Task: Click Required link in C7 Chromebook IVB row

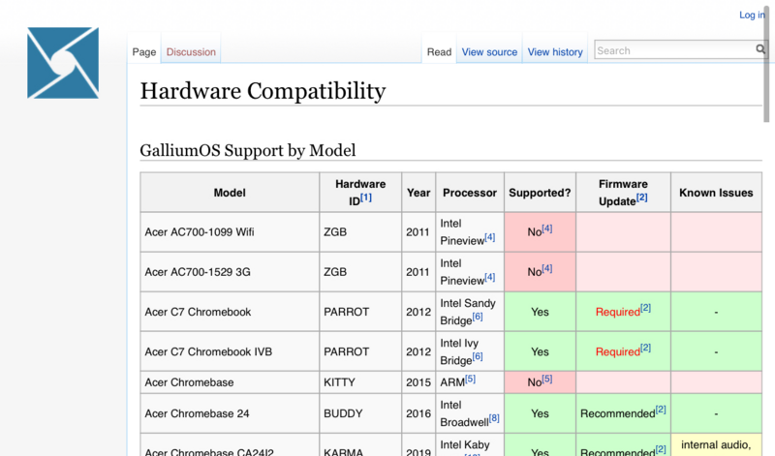Action: point(617,351)
